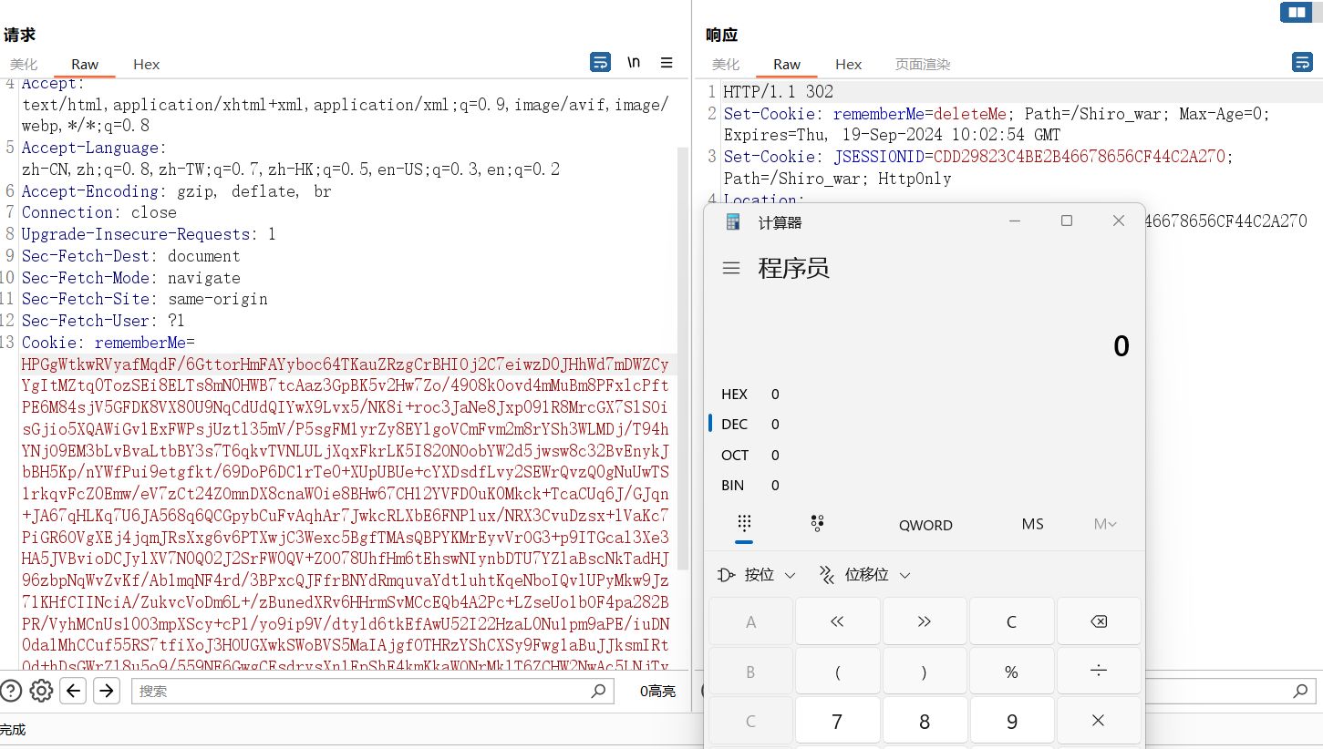Click left shift << key
The image size is (1323, 749).
[837, 621]
